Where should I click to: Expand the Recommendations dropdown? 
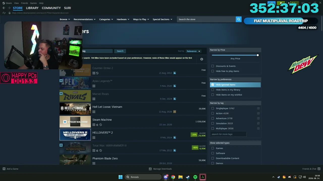tap(85, 19)
